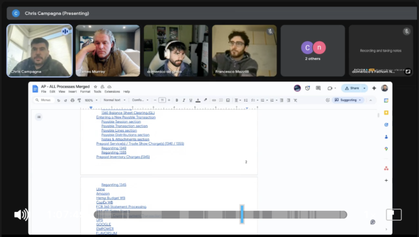Open the comments panel icon
The image size is (419, 237).
click(x=318, y=88)
